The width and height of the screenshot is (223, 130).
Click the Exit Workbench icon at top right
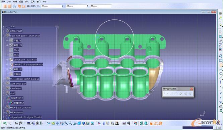pyautogui.click(x=221, y=18)
